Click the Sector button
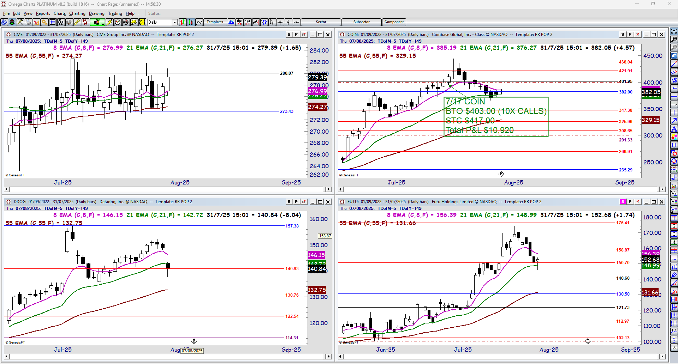678x364 pixels. pos(321,22)
